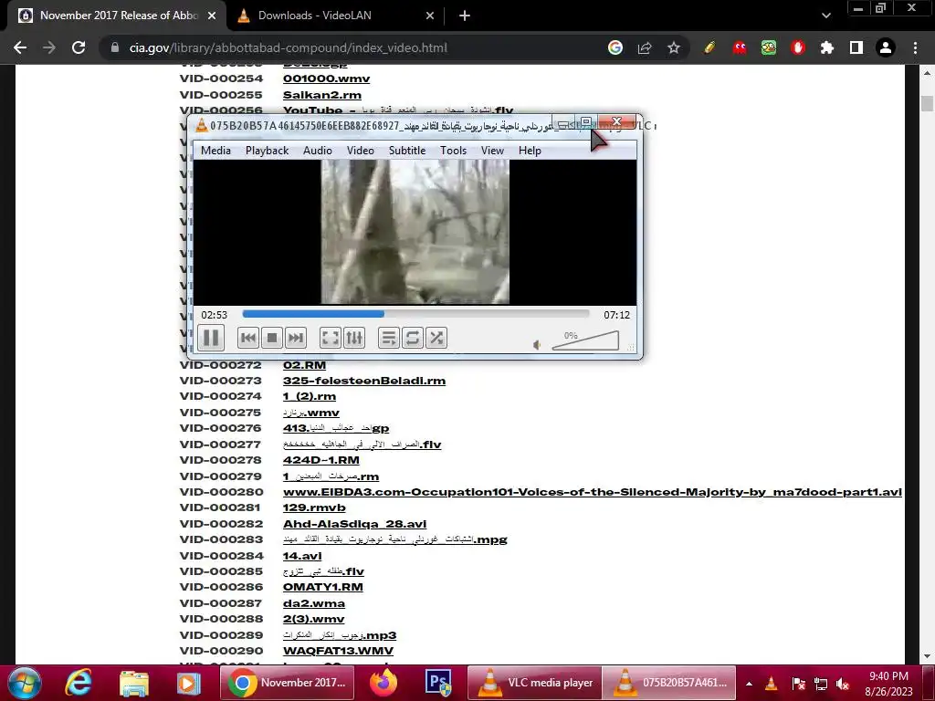Adjust the VLC volume slider
Screen dimensions: 935x701
[x=585, y=340]
